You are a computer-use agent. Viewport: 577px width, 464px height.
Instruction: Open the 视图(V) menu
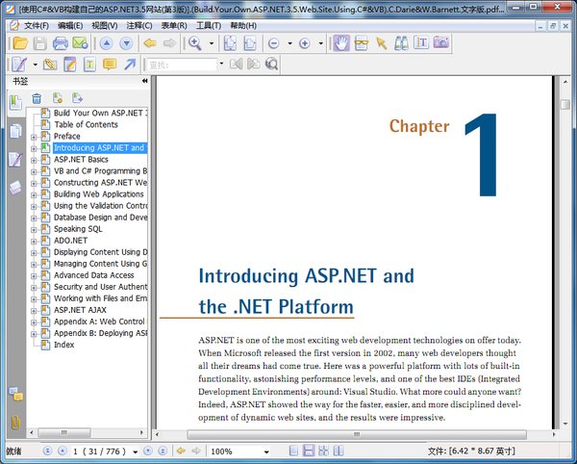[x=105, y=26]
